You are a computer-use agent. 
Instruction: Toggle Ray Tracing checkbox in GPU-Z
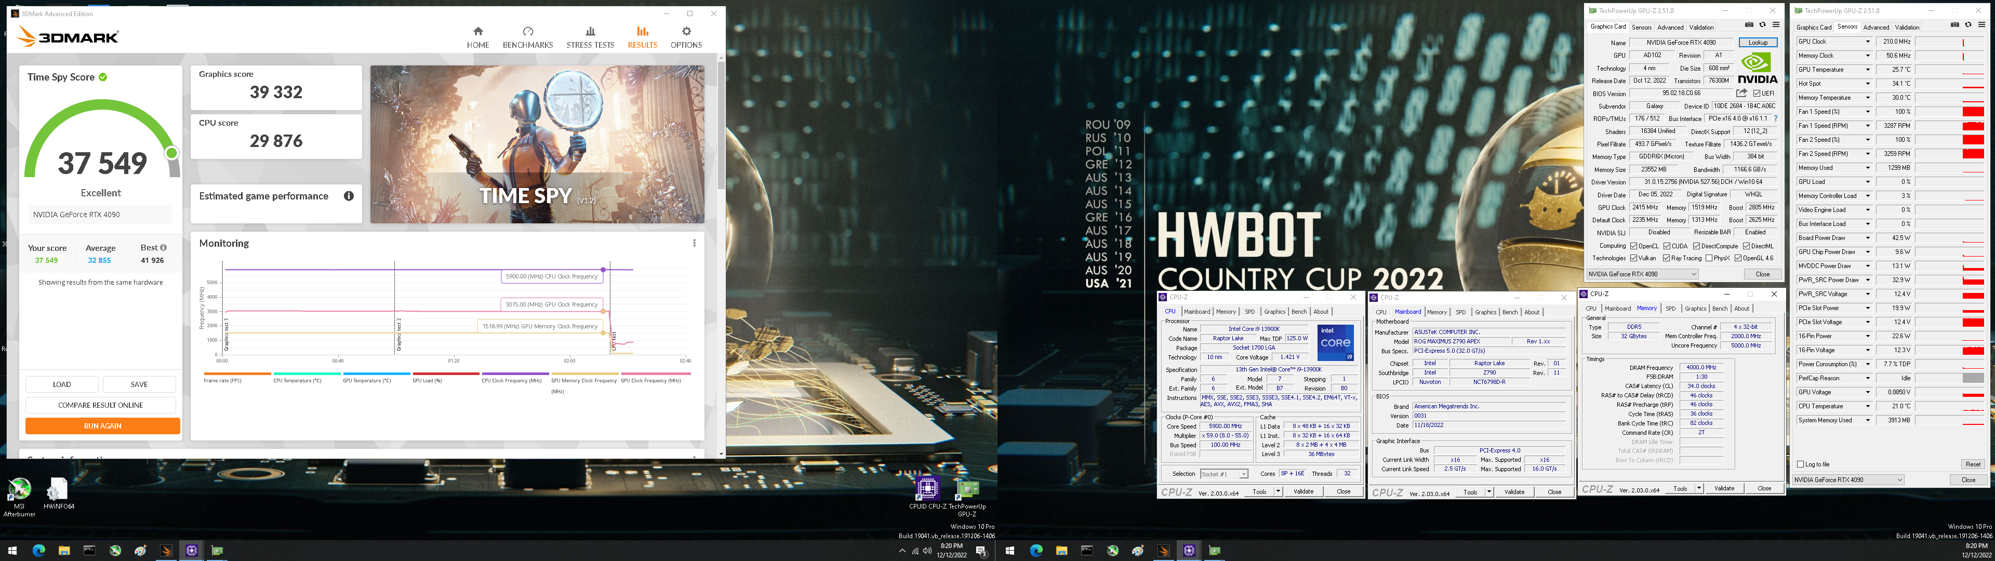coord(1666,258)
